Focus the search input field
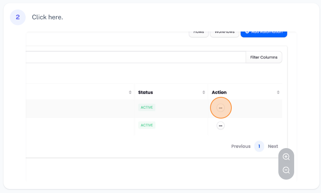 [x=134, y=57]
